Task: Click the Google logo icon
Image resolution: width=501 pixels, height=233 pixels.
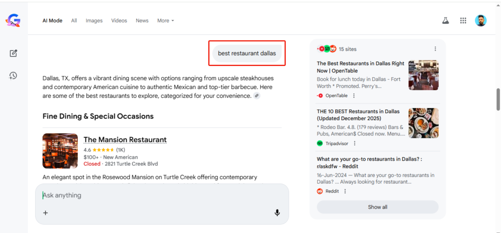Action: 13,21
